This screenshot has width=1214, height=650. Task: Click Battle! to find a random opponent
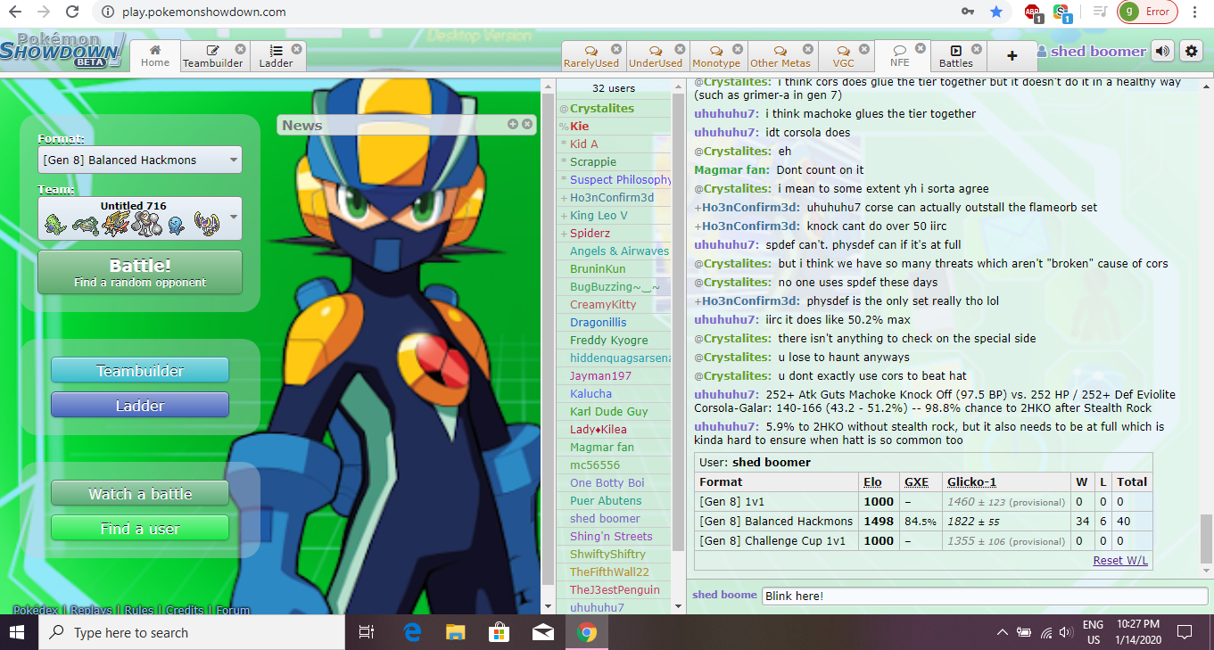click(x=140, y=272)
